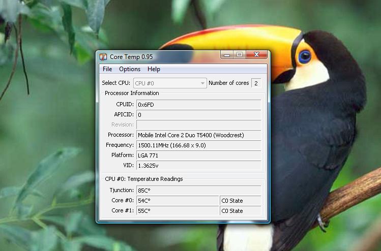Click the grayed 'Revision:' label
Image resolution: width=381 pixels, height=251 pixels.
coord(123,124)
